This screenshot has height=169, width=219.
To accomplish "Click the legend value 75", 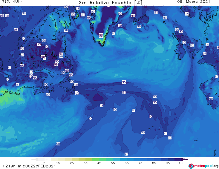I will click(x=140, y=163).
